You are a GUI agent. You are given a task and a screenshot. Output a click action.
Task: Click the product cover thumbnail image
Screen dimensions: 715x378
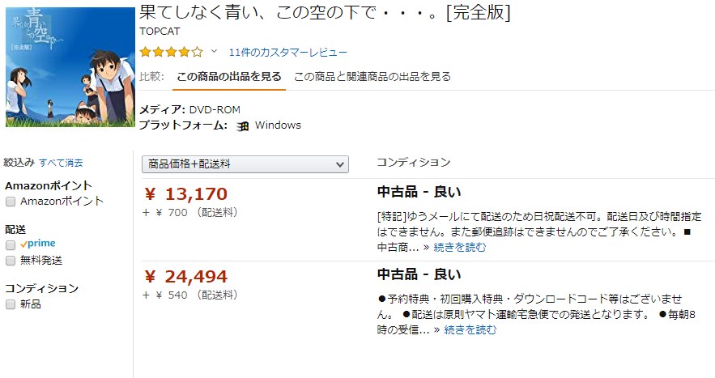70,67
